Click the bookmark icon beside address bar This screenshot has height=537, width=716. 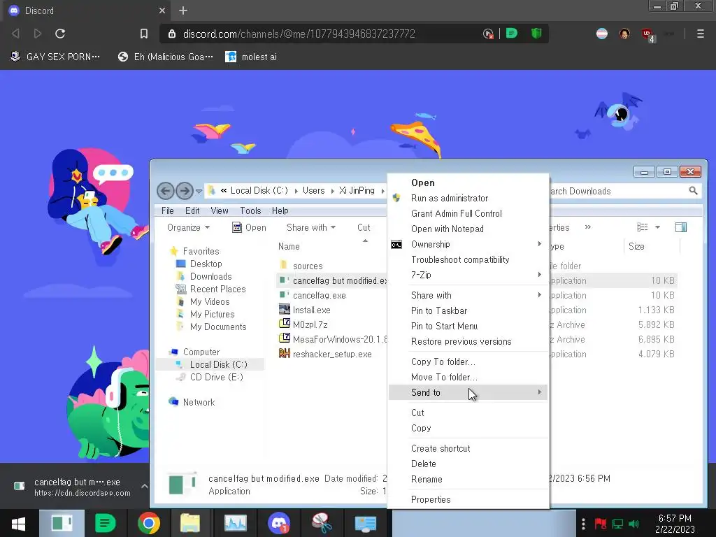pos(144,34)
